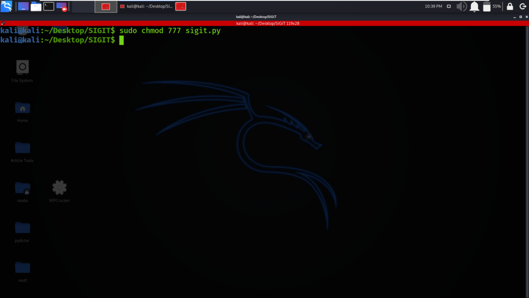Open the 10:39 PM clock
Image resolution: width=529 pixels, height=298 pixels.
pyautogui.click(x=433, y=6)
